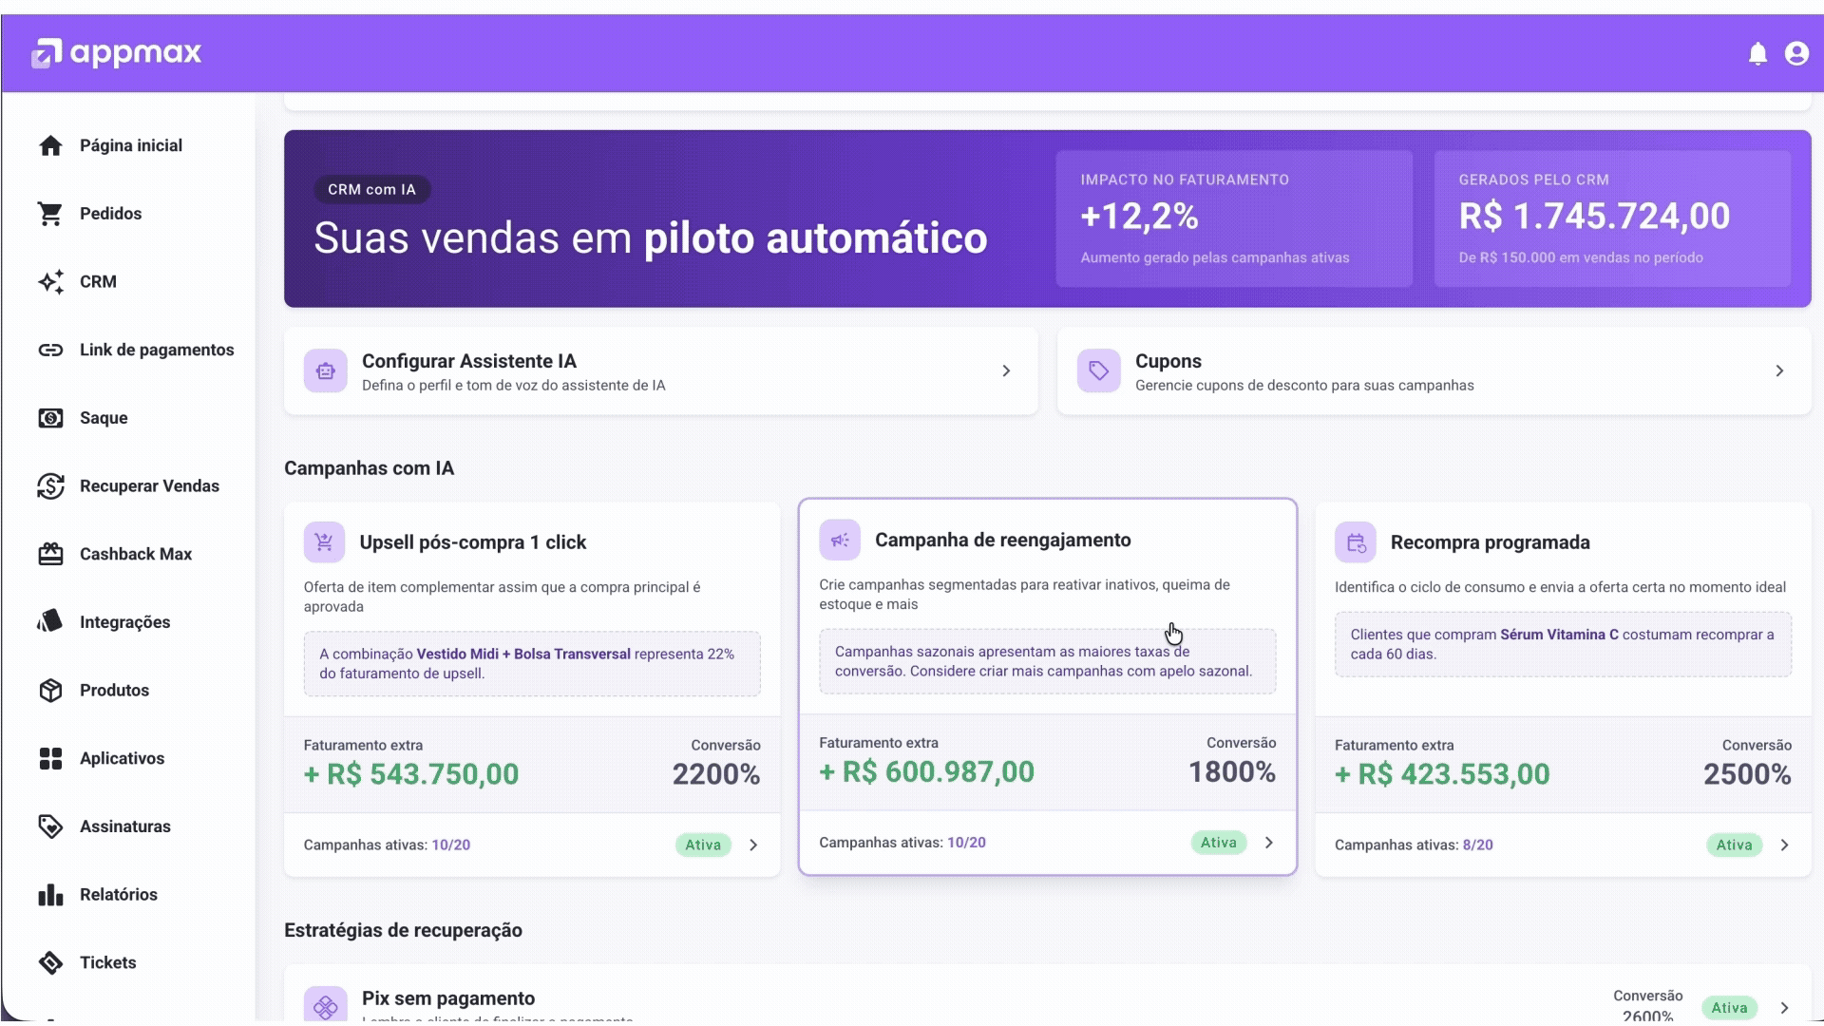
Task: Click the Ativa badge on Campanha de reengajamento
Action: [1217, 842]
